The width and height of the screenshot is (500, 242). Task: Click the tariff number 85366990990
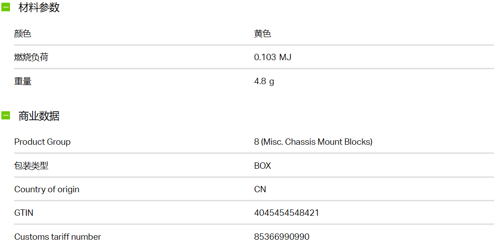coord(282,237)
